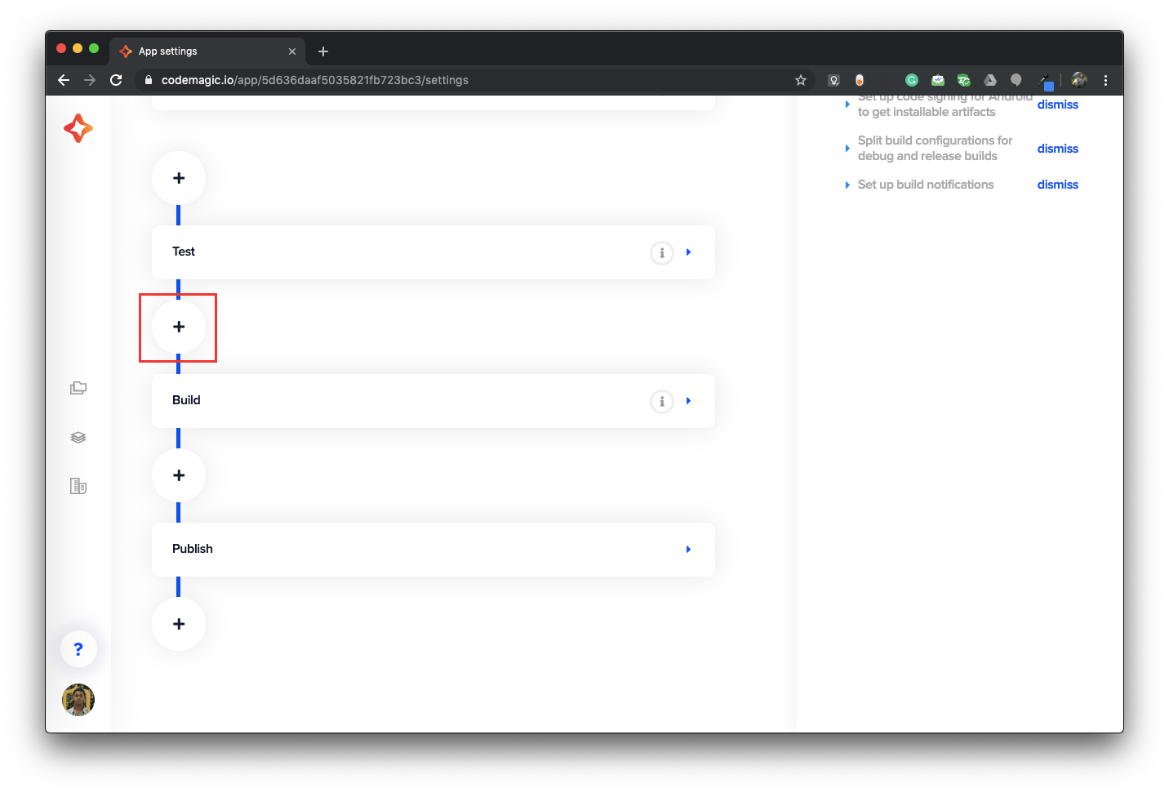
Task: Click the help question mark button
Action: (78, 648)
